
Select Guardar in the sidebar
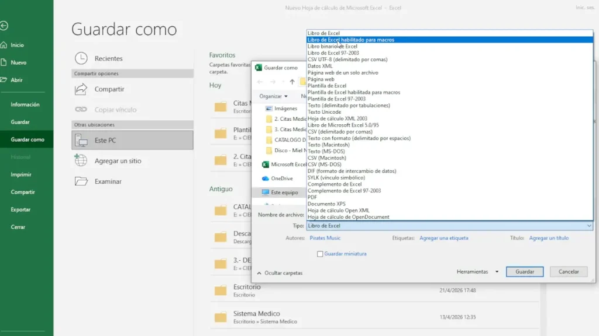(20, 122)
